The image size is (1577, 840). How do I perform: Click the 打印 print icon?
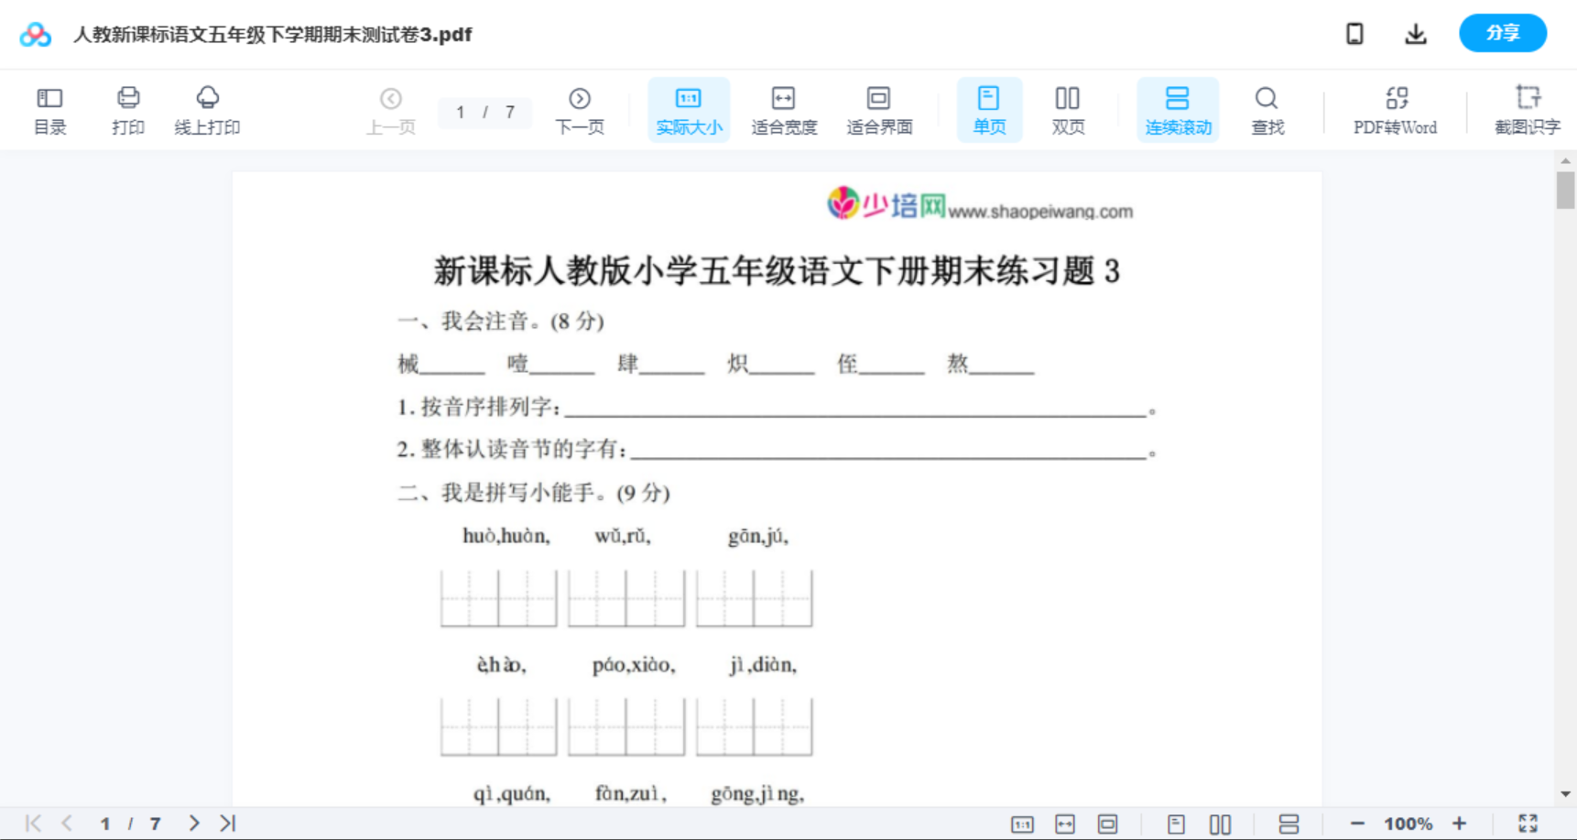[128, 109]
